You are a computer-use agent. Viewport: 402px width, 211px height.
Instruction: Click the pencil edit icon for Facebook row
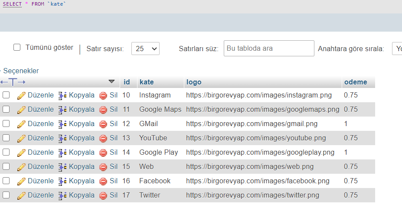pyautogui.click(x=21, y=182)
